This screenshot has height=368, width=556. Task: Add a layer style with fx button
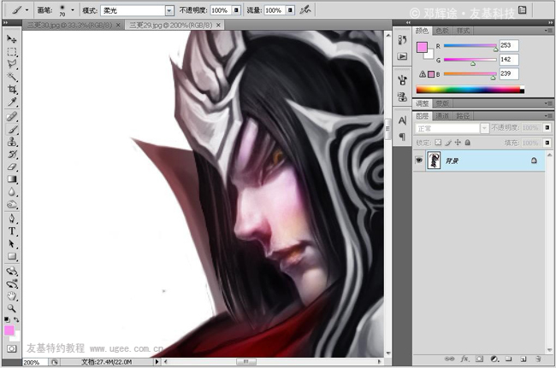[x=464, y=359]
